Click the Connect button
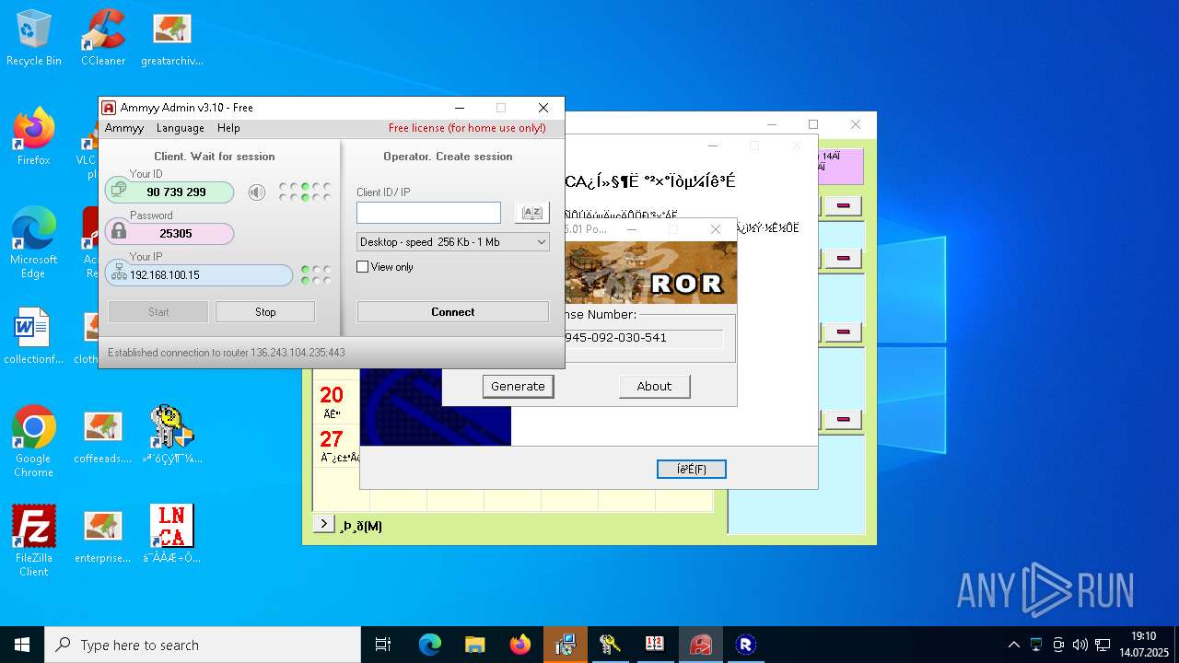 point(453,312)
